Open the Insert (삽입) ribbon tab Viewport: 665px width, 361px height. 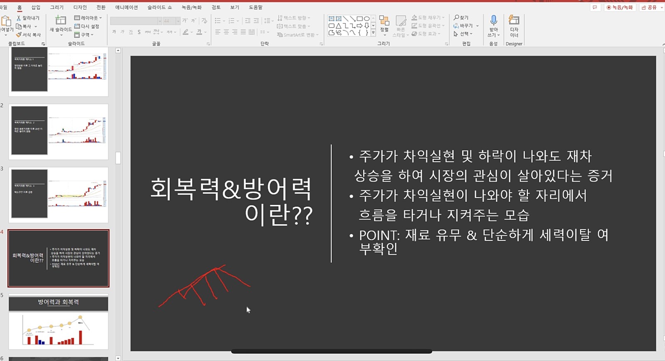pos(36,7)
